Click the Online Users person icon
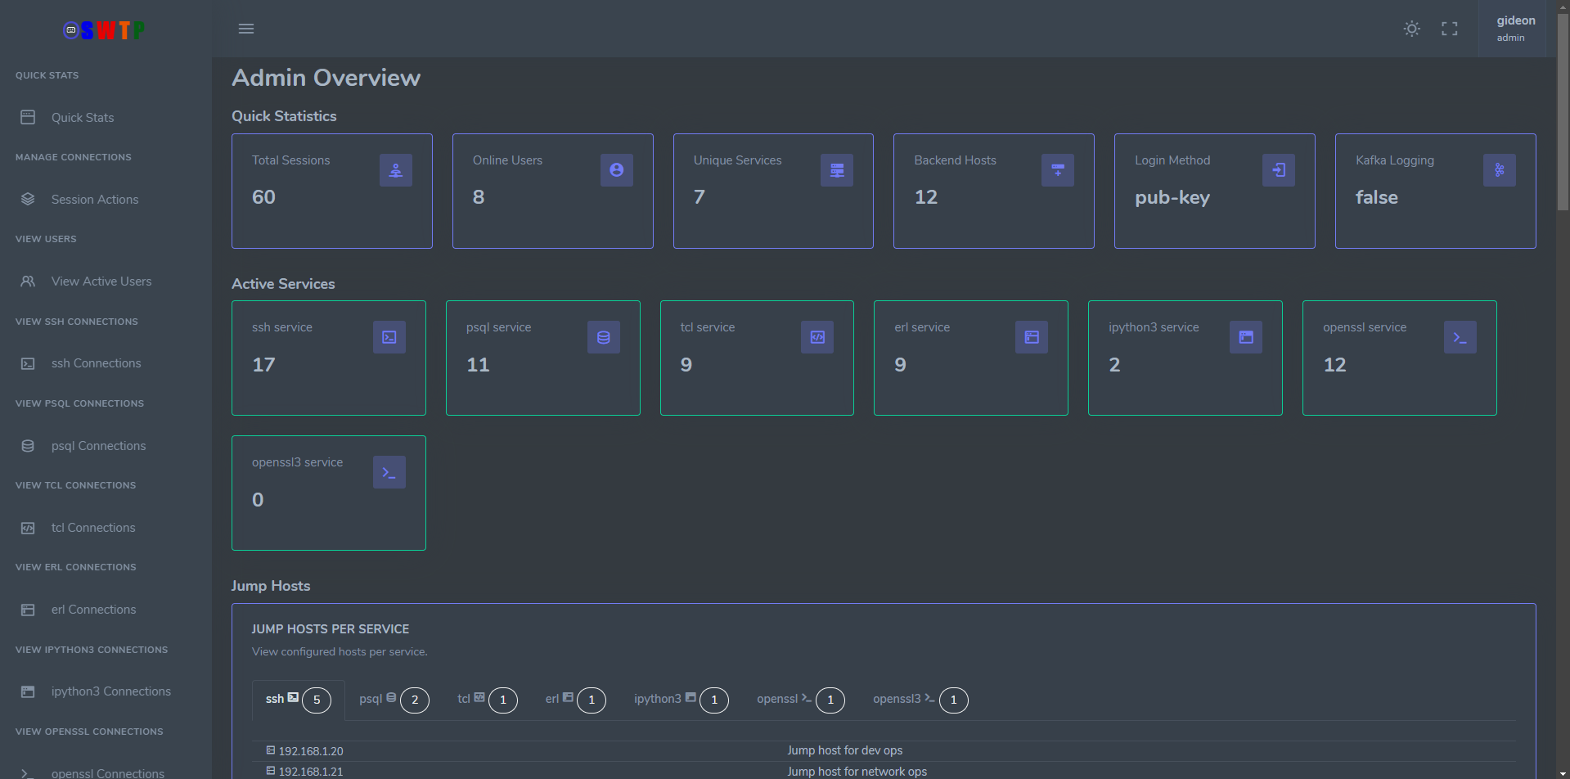The image size is (1570, 779). click(616, 170)
